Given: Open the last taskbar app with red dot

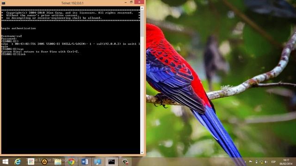Looking at the screenshot, I should (125, 162).
